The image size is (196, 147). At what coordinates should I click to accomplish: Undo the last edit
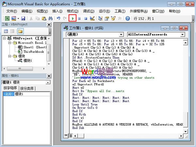tap(58, 19)
